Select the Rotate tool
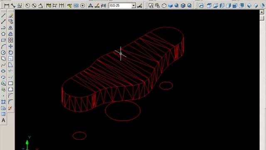 pyautogui.click(x=11, y=52)
